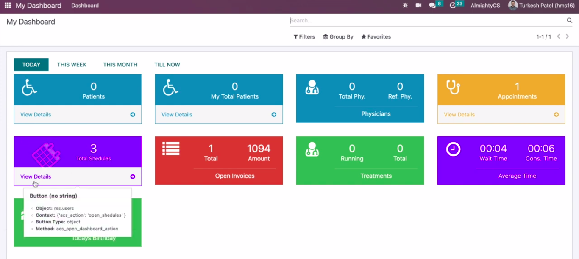Viewport: 579px width, 259px height.
Task: Open conversations chat icon with 8 badge
Action: click(432, 6)
